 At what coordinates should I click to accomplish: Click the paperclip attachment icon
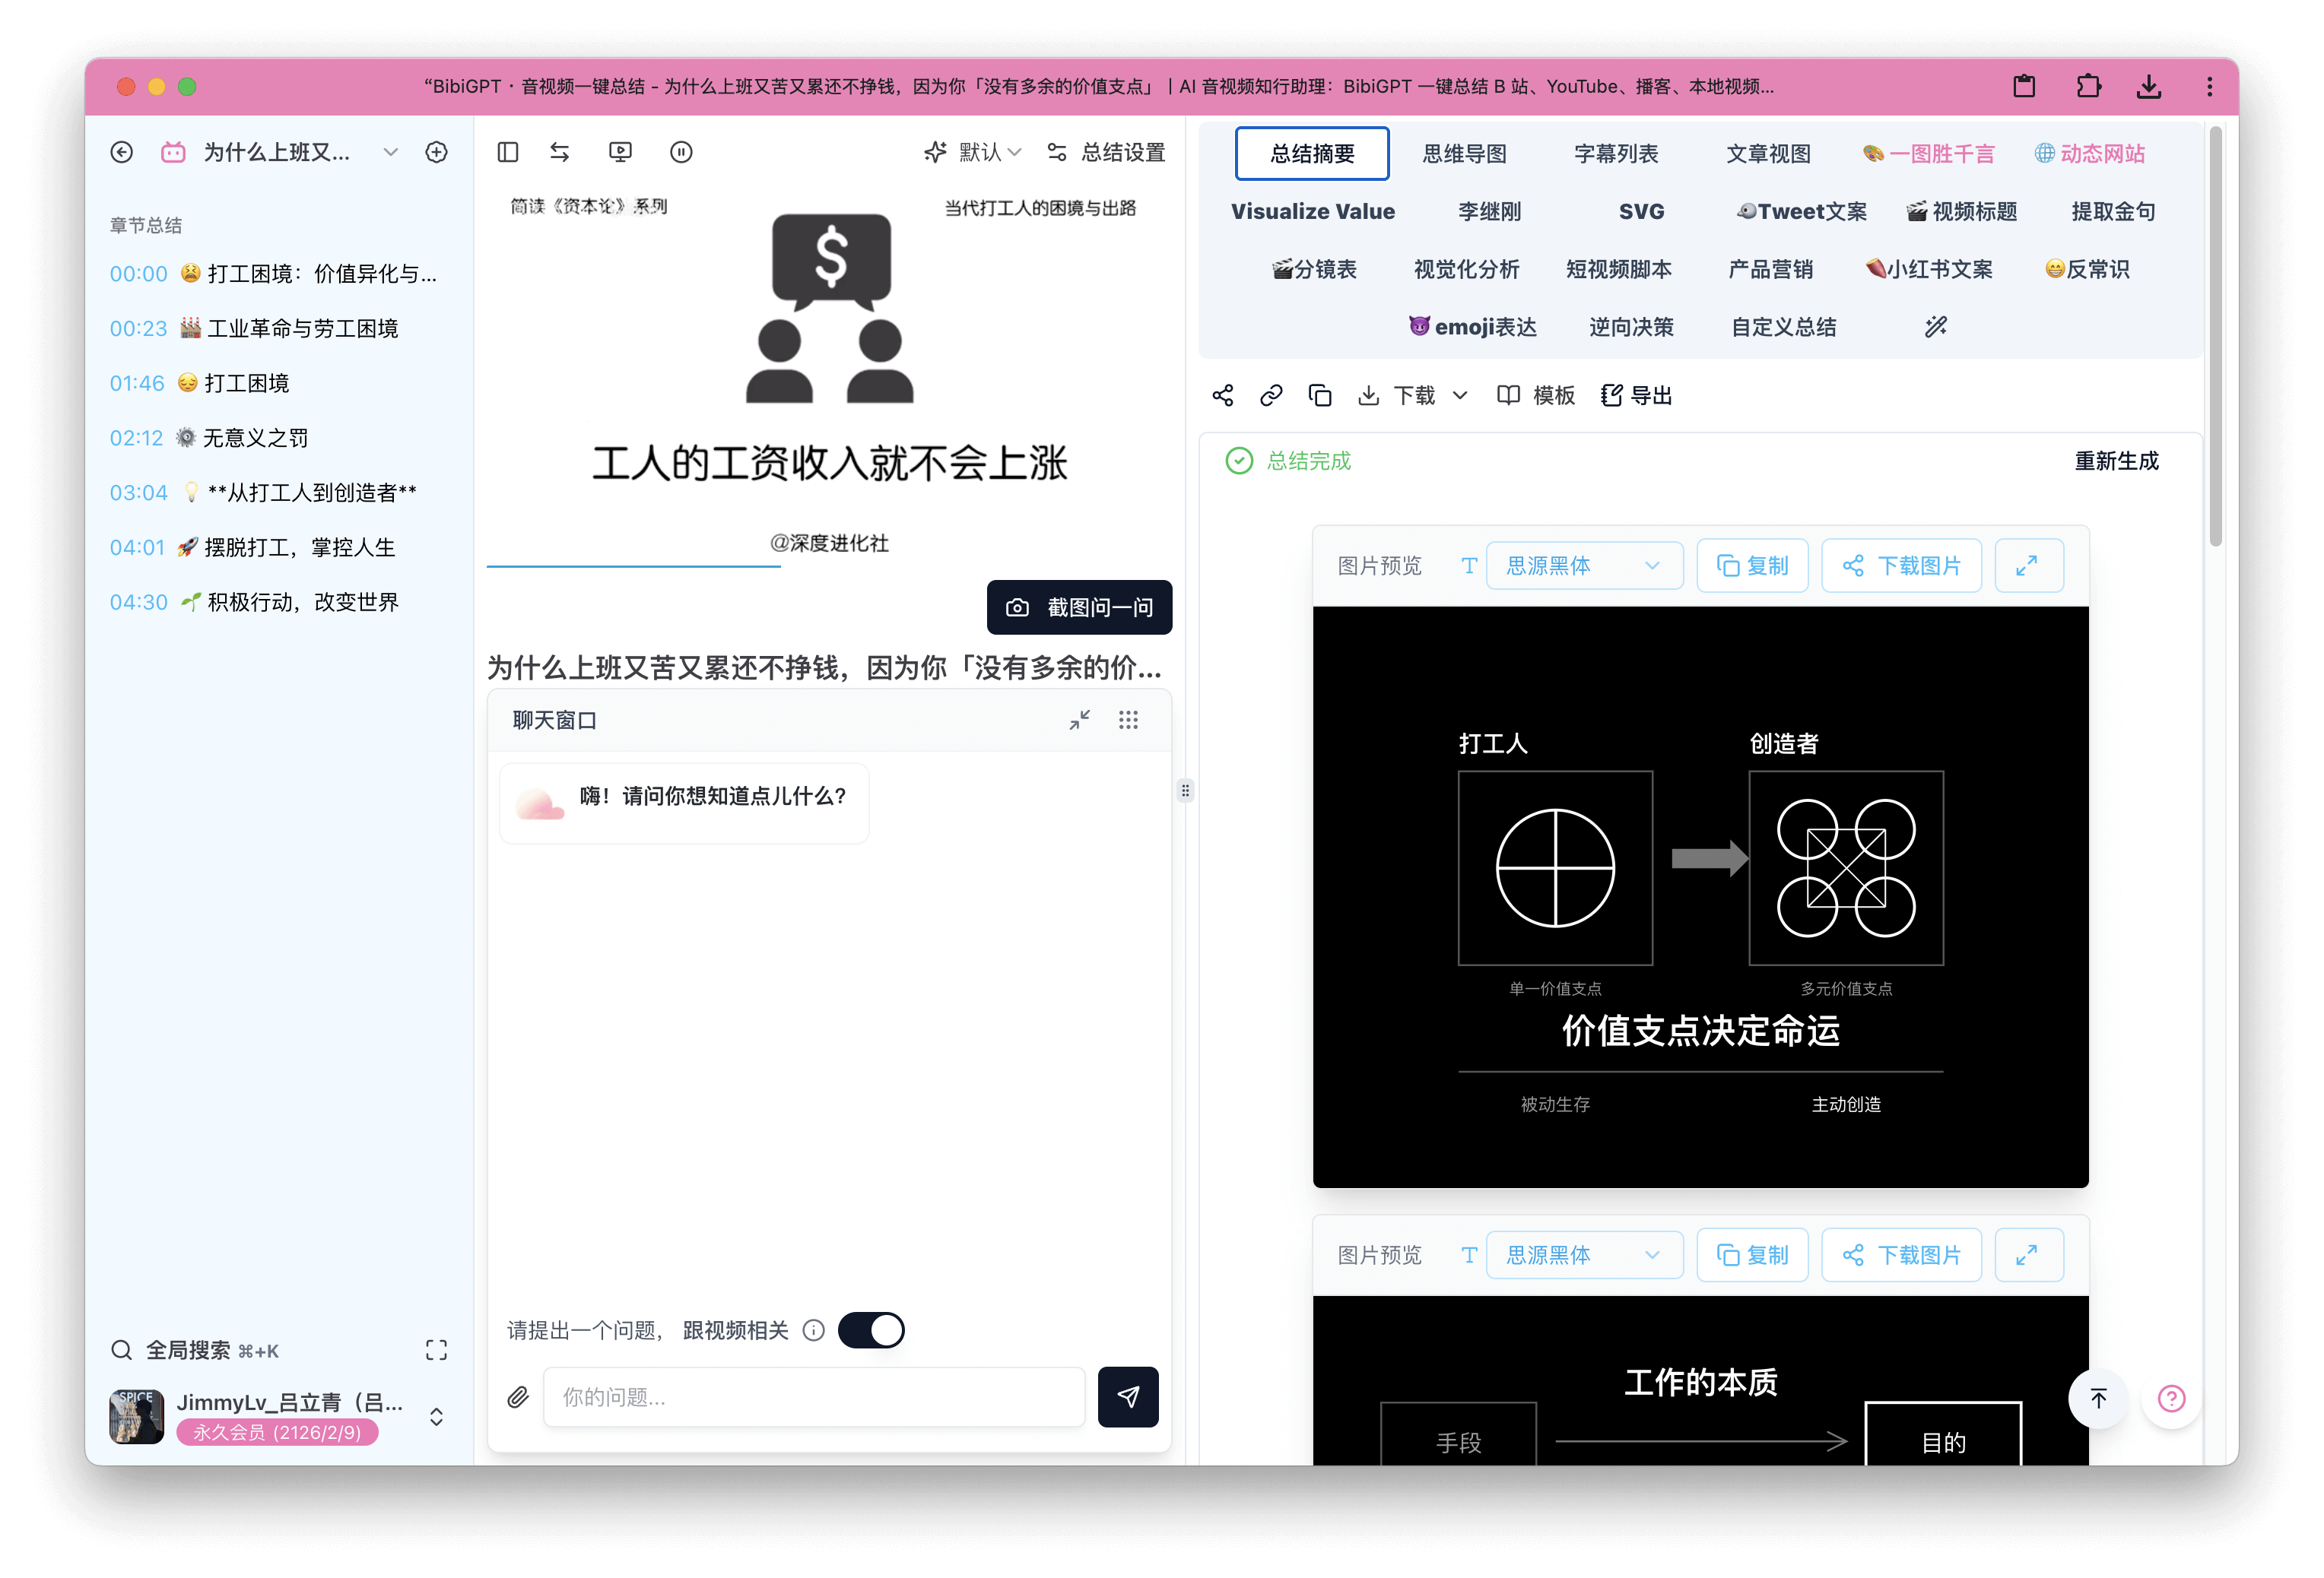pyautogui.click(x=517, y=1397)
